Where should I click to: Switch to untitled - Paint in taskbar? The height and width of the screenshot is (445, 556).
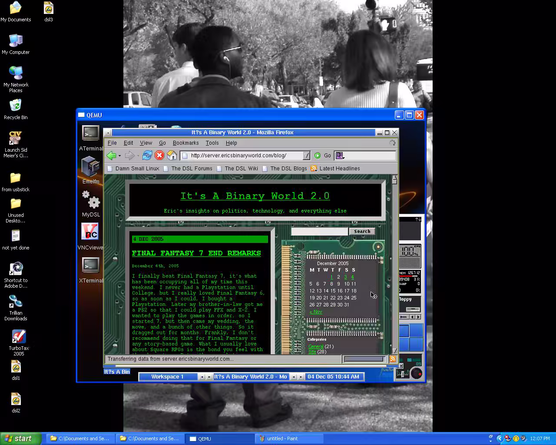290,438
